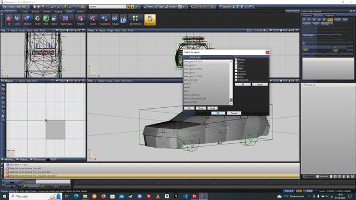Toggle the Meshes checkbox in dialog
Image resolution: width=356 pixels, height=200 pixels.
(x=236, y=59)
